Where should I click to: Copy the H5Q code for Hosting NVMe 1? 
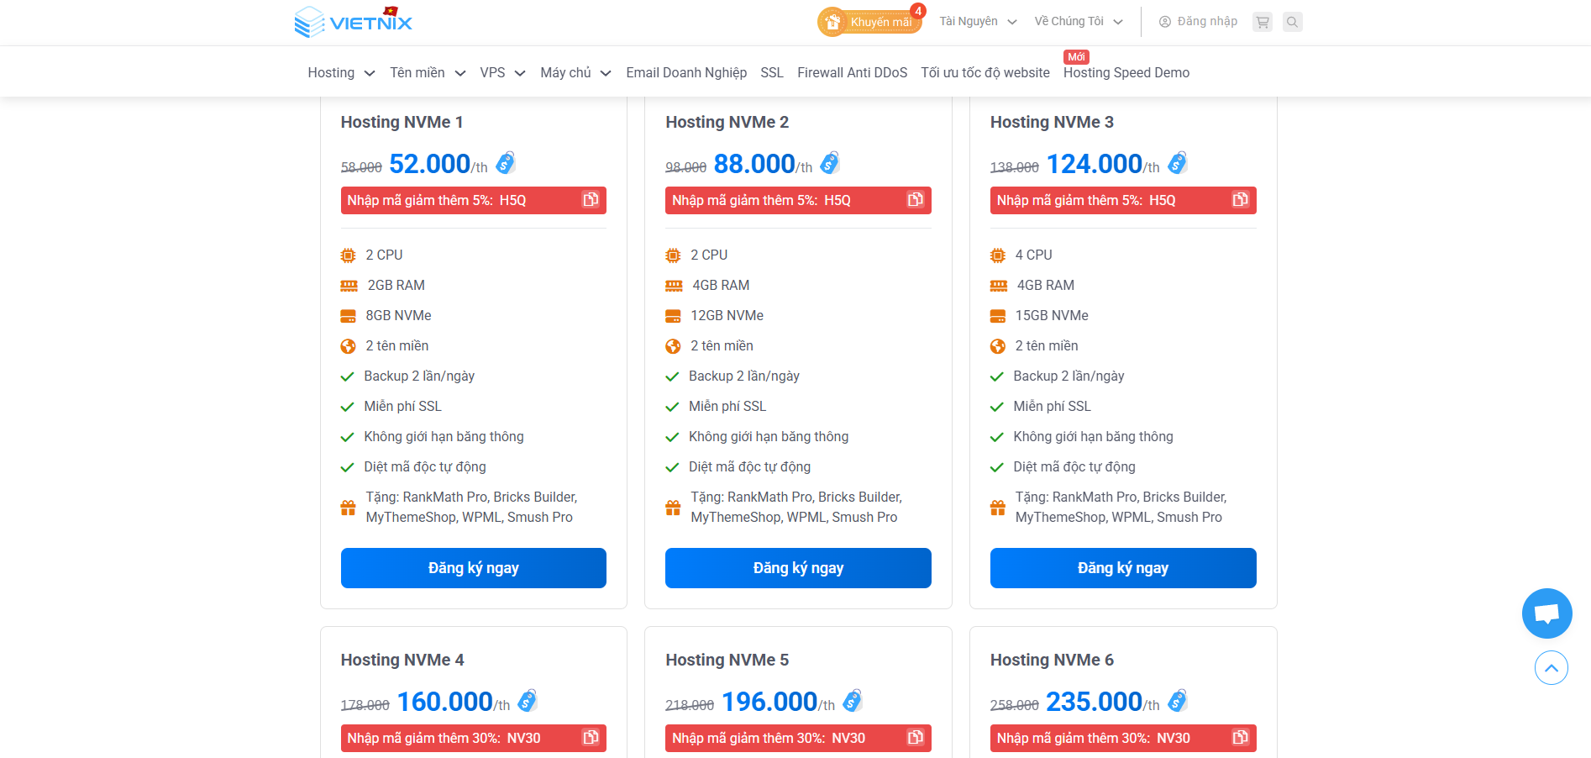tap(591, 200)
